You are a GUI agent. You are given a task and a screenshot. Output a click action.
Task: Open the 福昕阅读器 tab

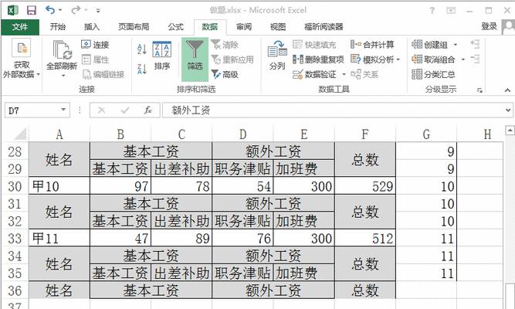[x=324, y=26]
